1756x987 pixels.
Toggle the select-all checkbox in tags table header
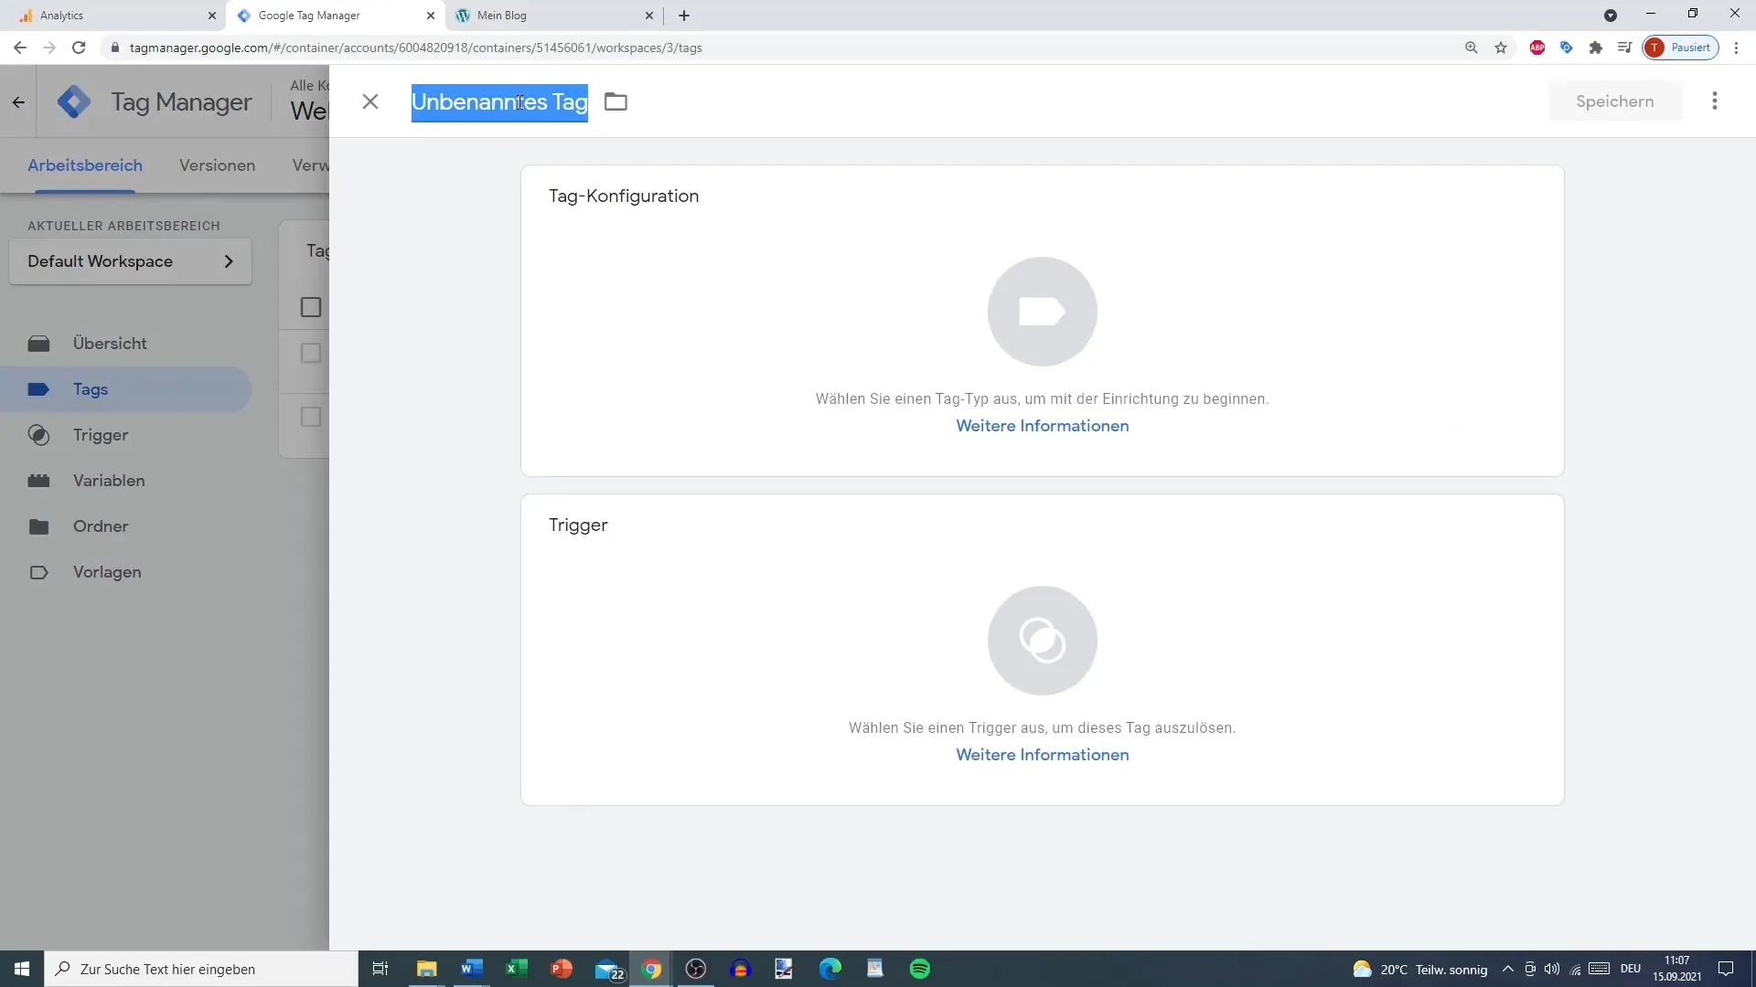tap(311, 307)
